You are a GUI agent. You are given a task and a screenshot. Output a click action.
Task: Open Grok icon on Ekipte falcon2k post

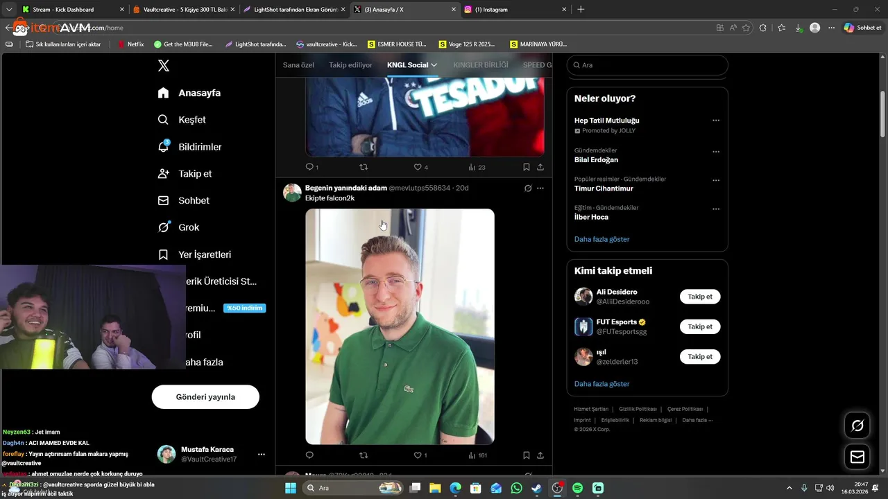tap(528, 188)
